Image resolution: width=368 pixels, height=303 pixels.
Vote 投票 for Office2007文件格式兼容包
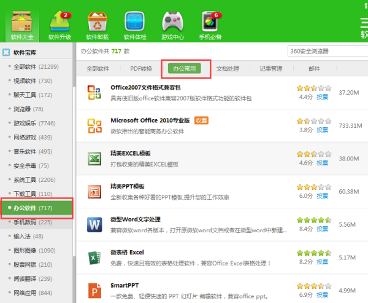322,97
